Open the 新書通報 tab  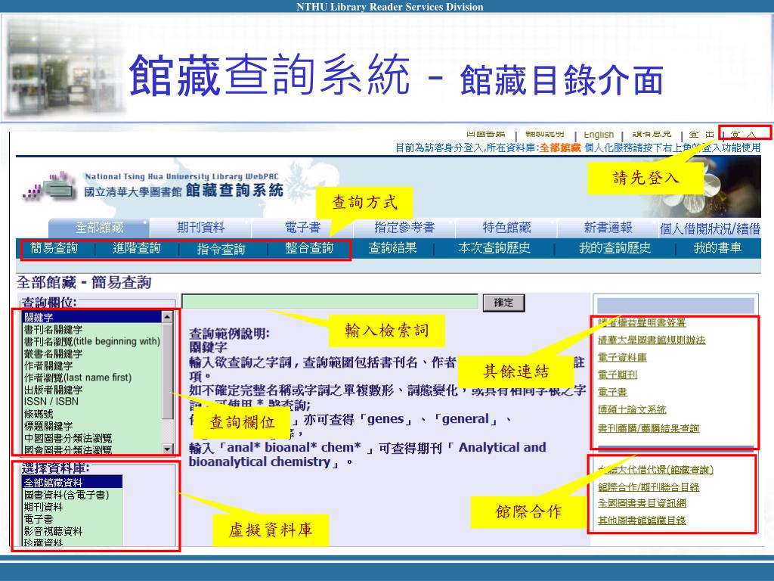point(608,228)
